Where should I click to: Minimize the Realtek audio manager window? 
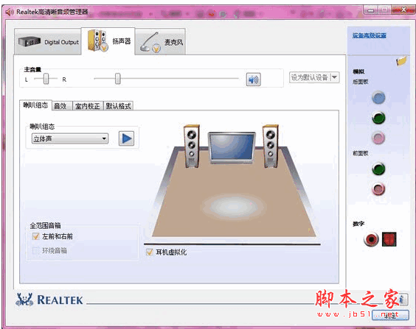(371, 10)
